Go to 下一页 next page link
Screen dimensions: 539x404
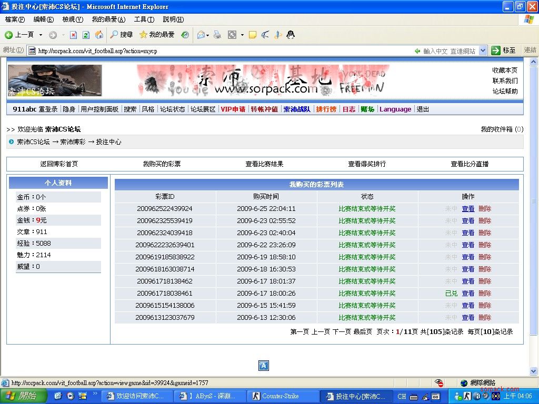(341, 332)
